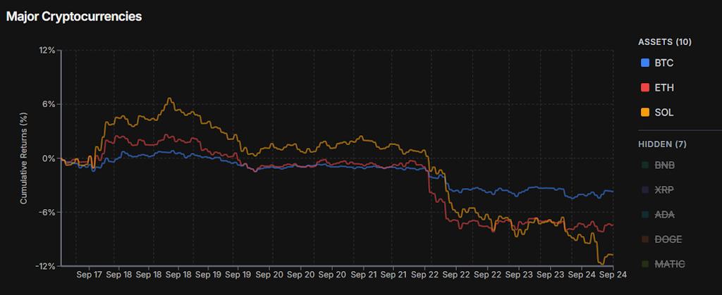Click the dimmed ADA legend swatch
Screen dimensions: 722x295
[x=644, y=215]
